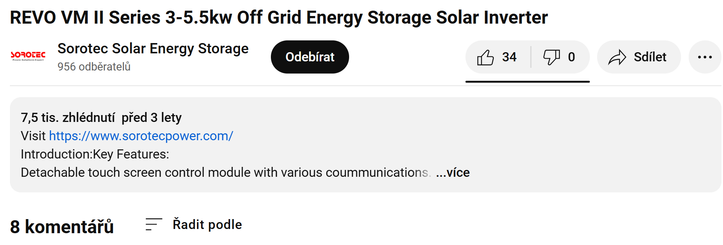
Task: Click the Sdílet share label
Action: tap(650, 57)
